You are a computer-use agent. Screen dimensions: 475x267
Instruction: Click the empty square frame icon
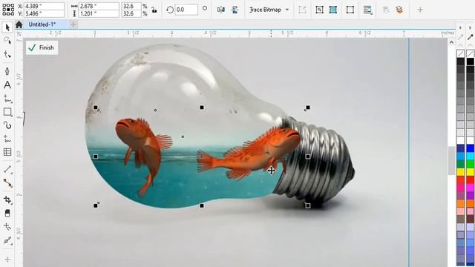pos(350,10)
